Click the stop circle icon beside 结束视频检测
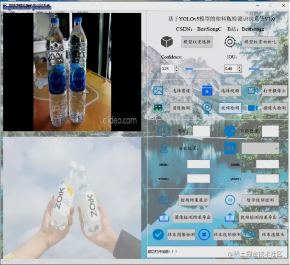290x265 pixels. pos(204,235)
